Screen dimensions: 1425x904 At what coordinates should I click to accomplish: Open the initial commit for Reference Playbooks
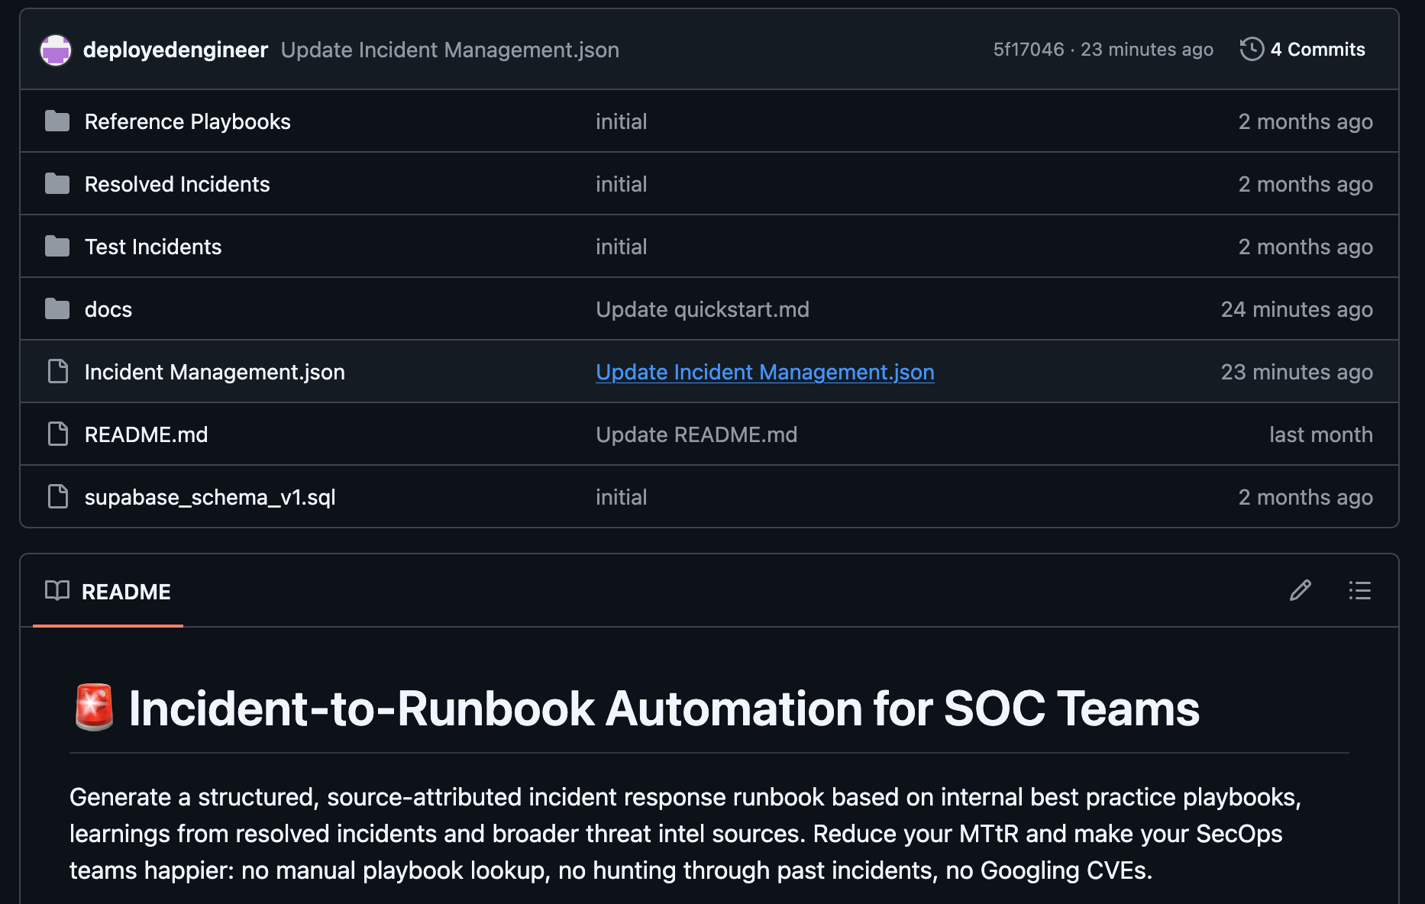pyautogui.click(x=622, y=121)
